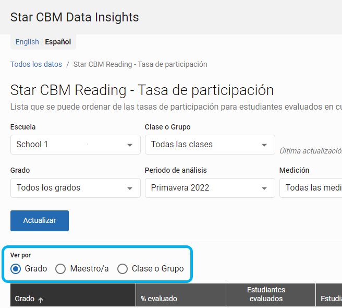Image resolution: width=342 pixels, height=308 pixels.
Task: Switch language to English
Action: click(x=27, y=42)
